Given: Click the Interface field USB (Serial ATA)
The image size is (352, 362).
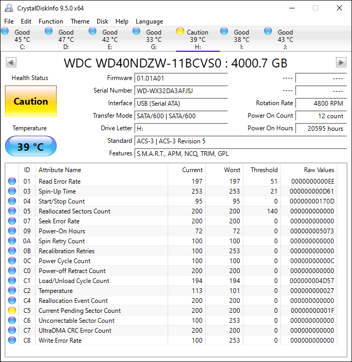Looking at the screenshot, I should click(x=181, y=103).
